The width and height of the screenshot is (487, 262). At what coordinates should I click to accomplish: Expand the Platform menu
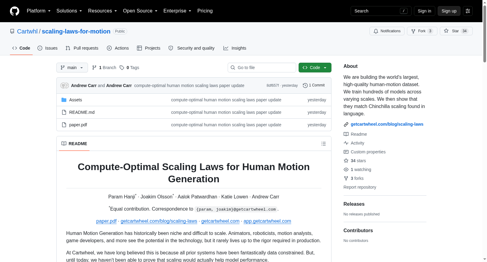[x=39, y=11]
